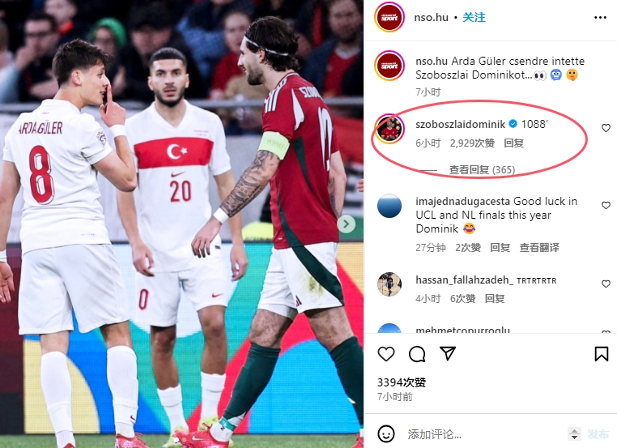This screenshot has height=448, width=617.
Task: Click the comment box stepper arrows
Action: pyautogui.click(x=574, y=434)
